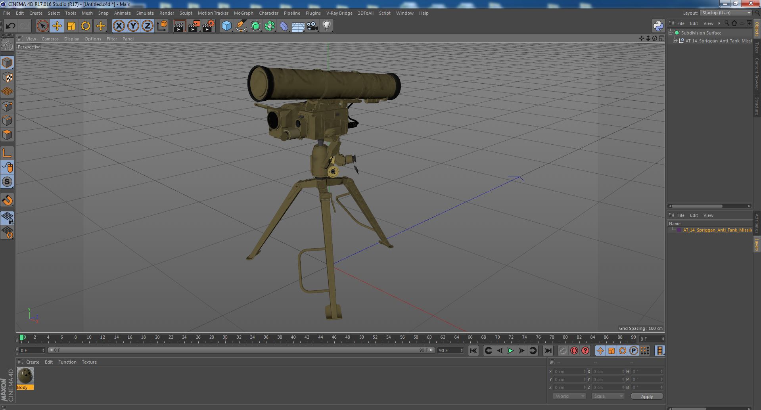Add a Camera object

click(x=312, y=26)
